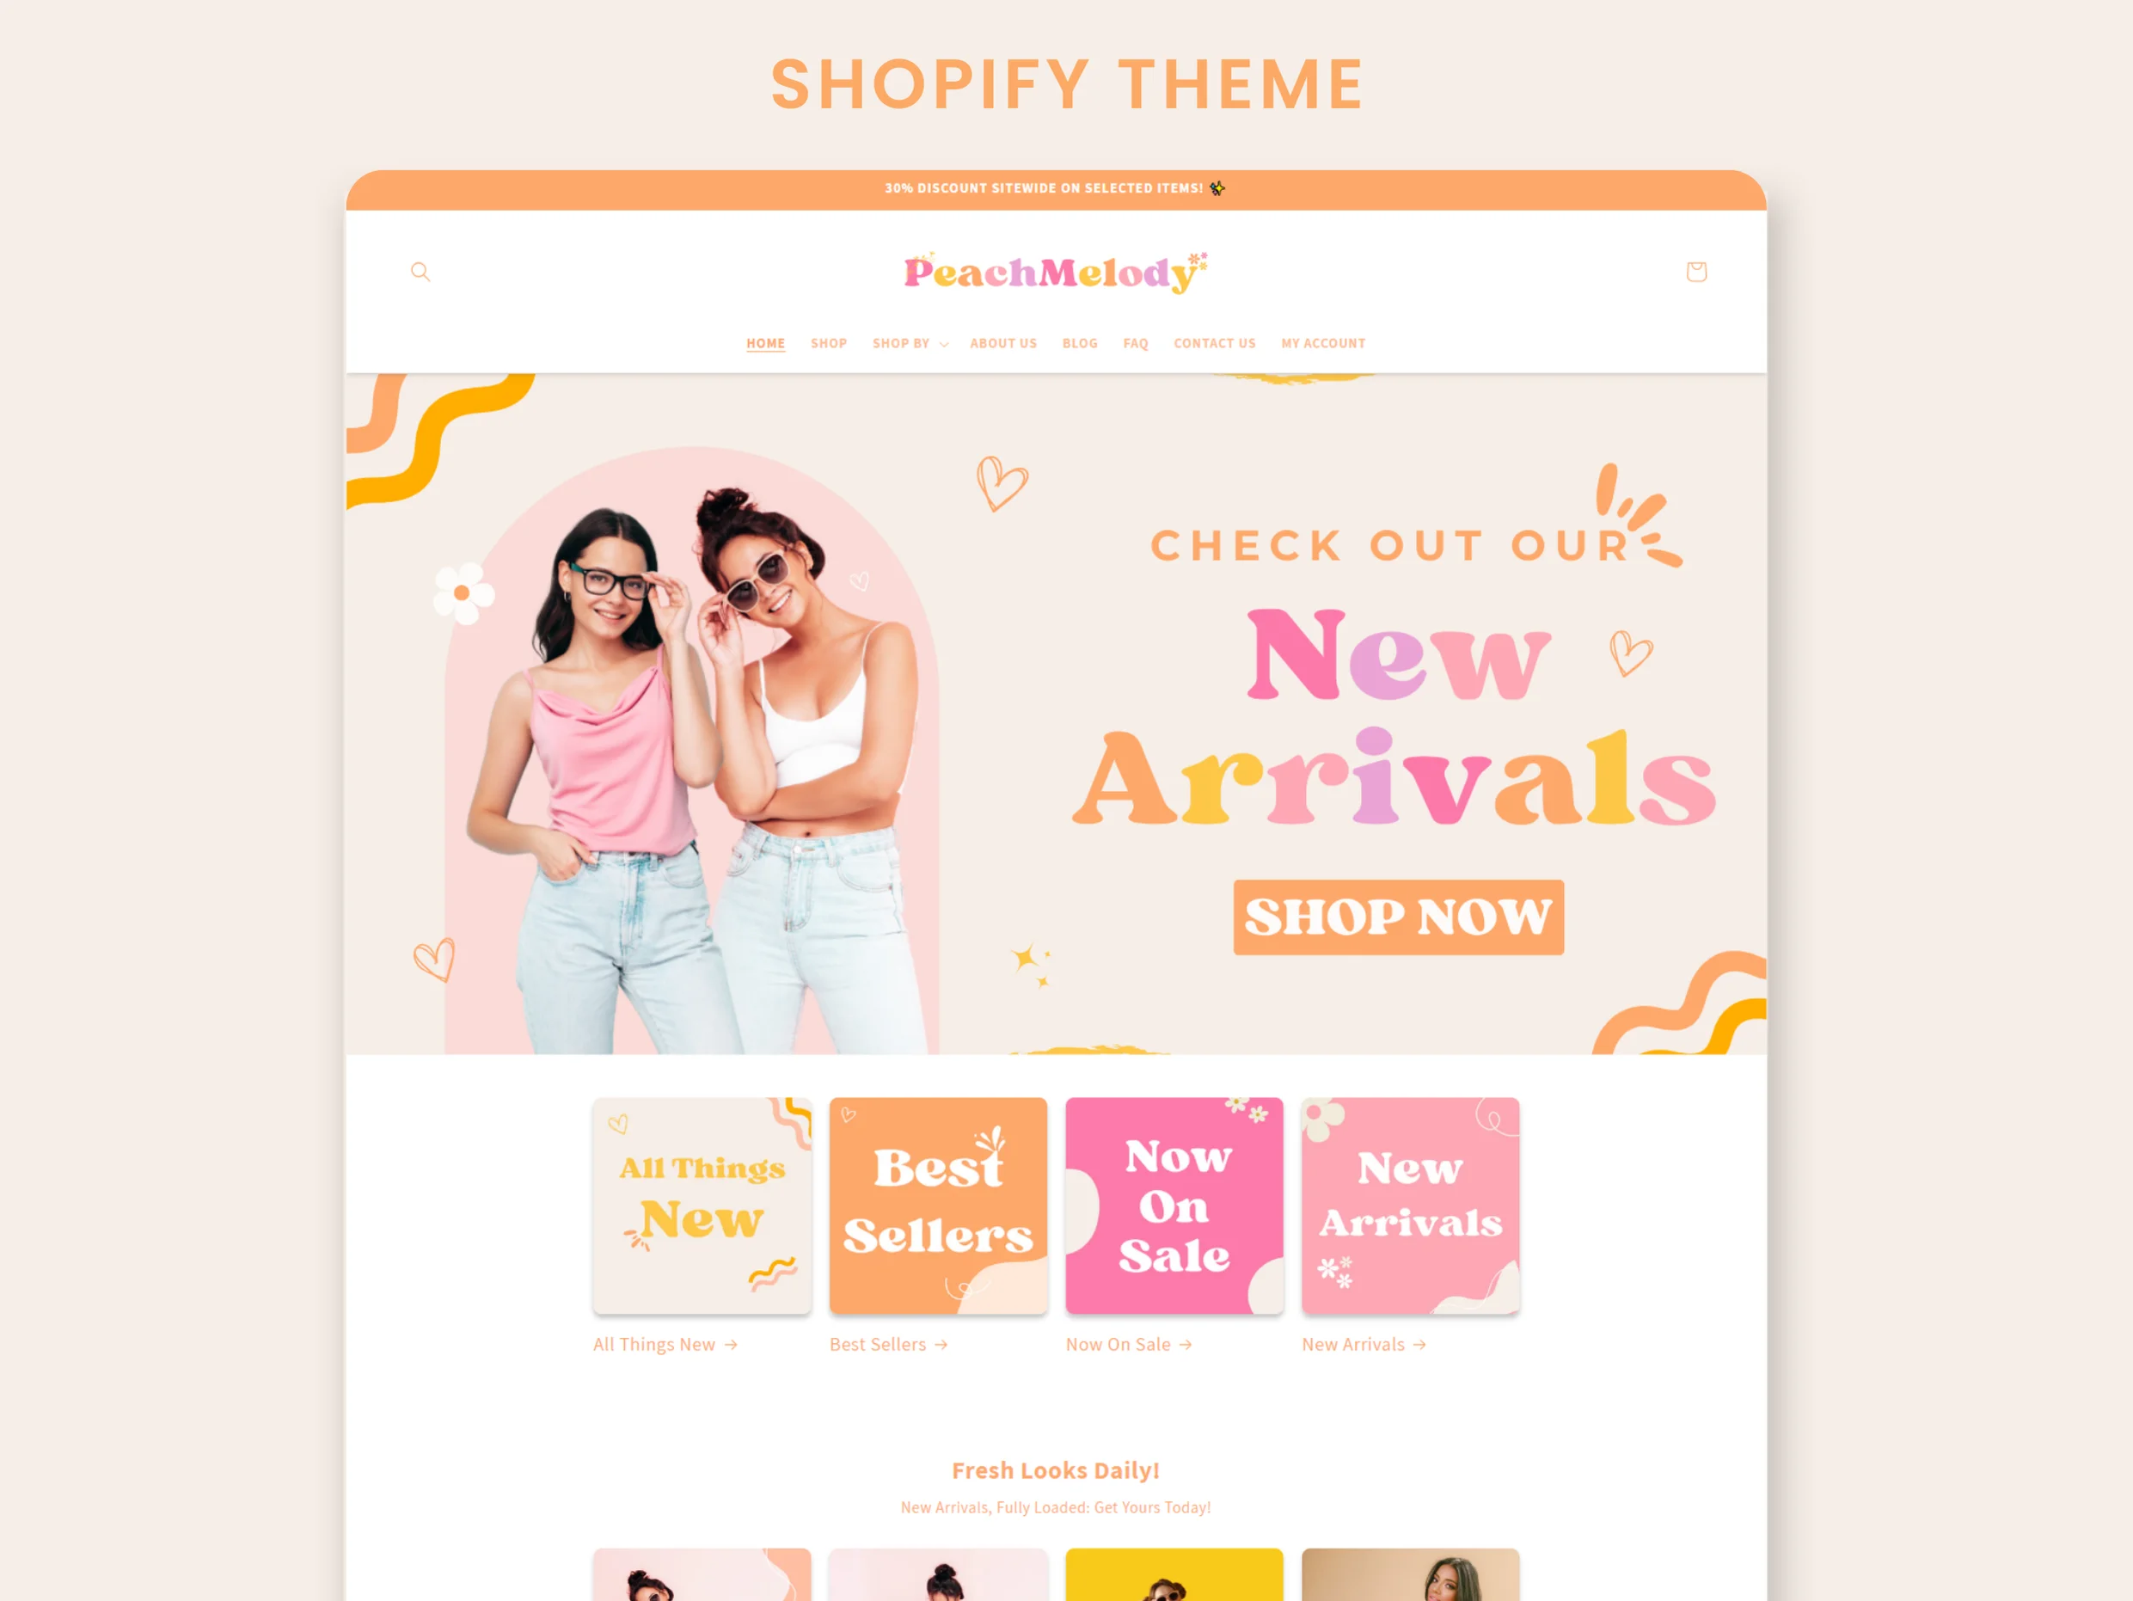Navigate to the Blog page
This screenshot has width=2133, height=1601.
point(1080,343)
